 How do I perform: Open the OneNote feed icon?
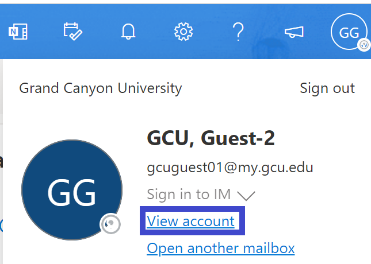click(x=18, y=32)
